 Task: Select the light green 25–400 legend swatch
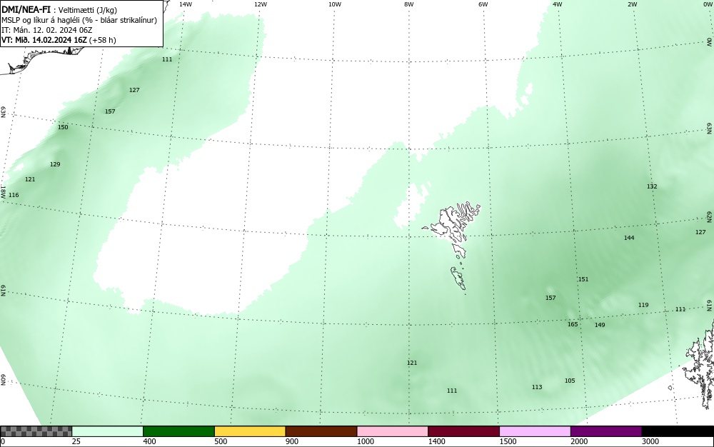click(x=108, y=431)
